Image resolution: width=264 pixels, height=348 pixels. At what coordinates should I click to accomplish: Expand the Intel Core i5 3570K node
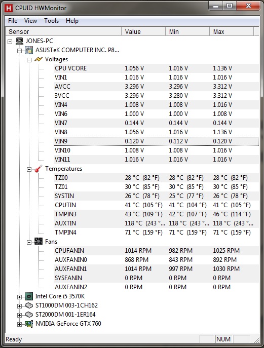point(20,297)
